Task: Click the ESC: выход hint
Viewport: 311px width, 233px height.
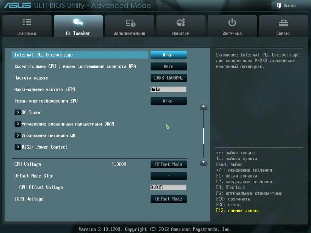Action: (228, 205)
